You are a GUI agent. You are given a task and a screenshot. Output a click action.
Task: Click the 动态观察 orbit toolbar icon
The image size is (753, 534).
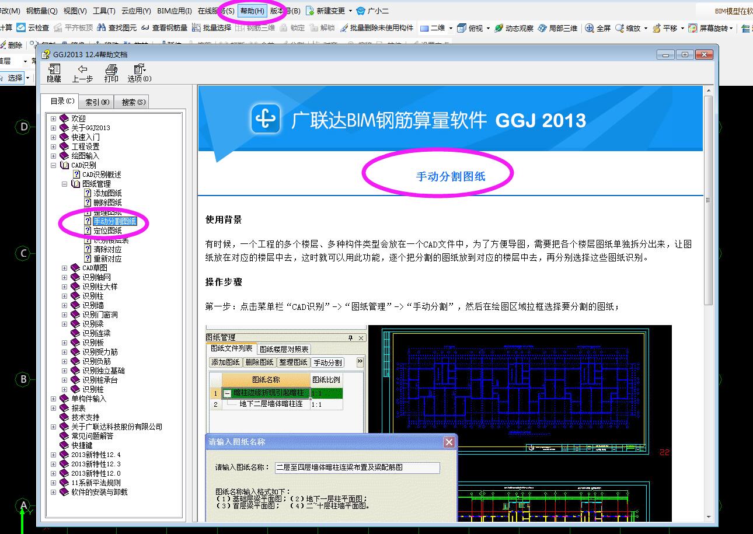click(498, 27)
